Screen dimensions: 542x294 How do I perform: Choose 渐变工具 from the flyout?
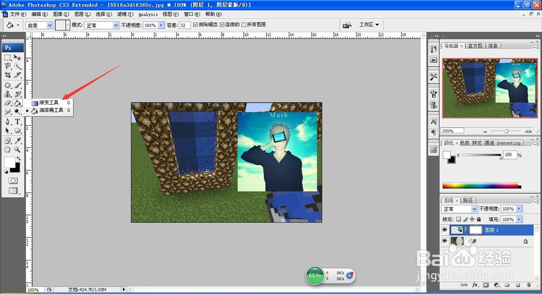(49, 103)
